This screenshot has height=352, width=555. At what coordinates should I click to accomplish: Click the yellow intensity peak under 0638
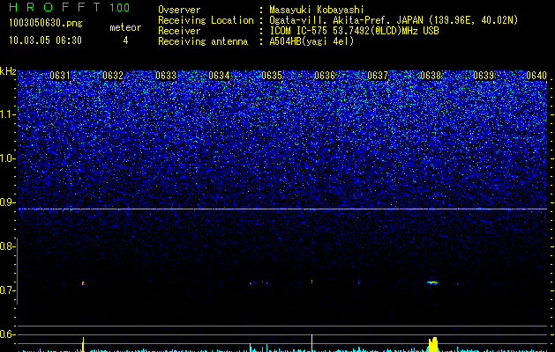(433, 345)
